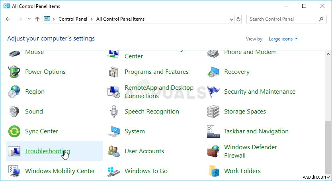The height and width of the screenshot is (181, 332).
Task: Click the Control Panel icon in address bar
Action: (x=47, y=19)
